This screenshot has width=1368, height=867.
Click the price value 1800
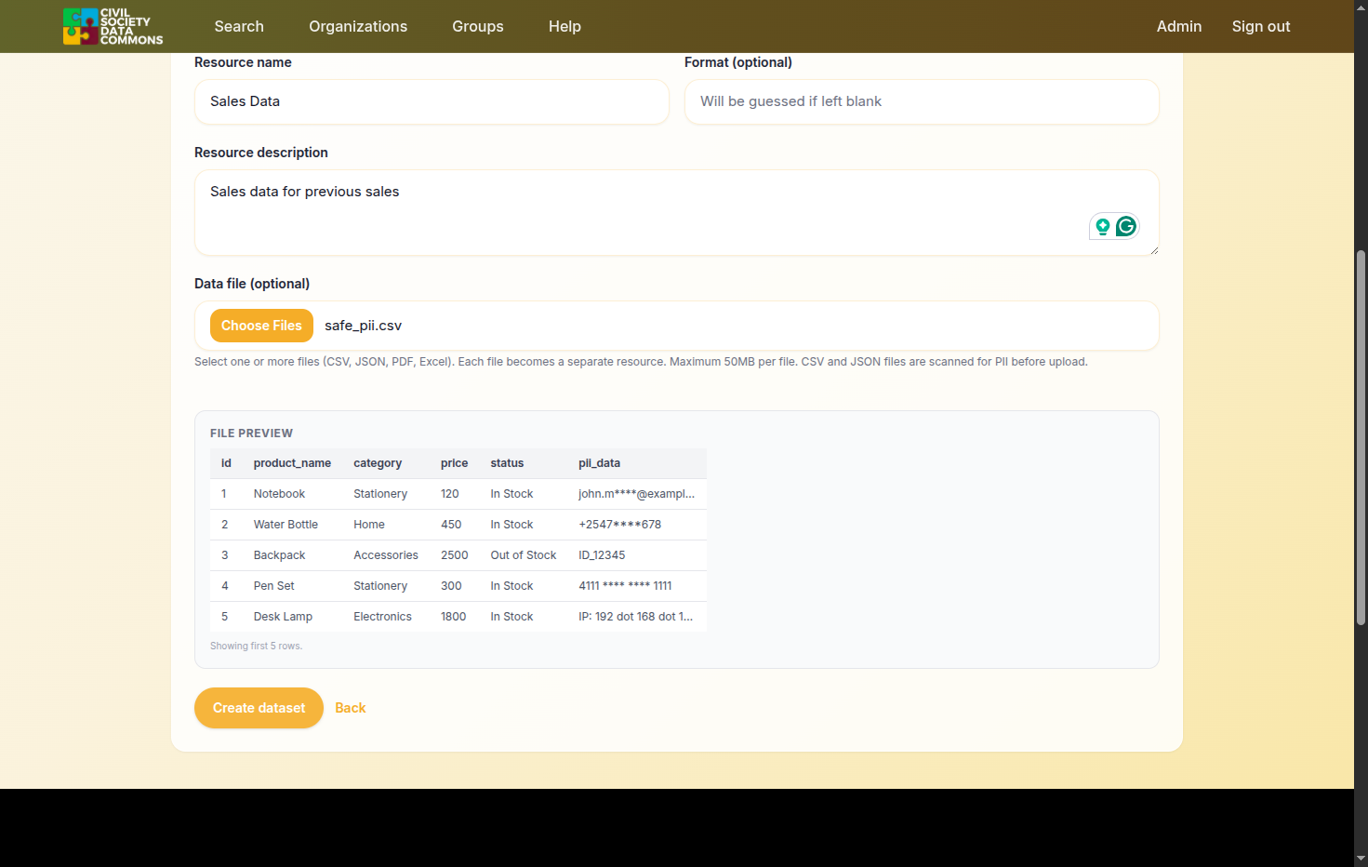(454, 617)
